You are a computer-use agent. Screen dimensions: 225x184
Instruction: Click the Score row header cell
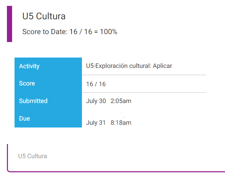[48, 84]
